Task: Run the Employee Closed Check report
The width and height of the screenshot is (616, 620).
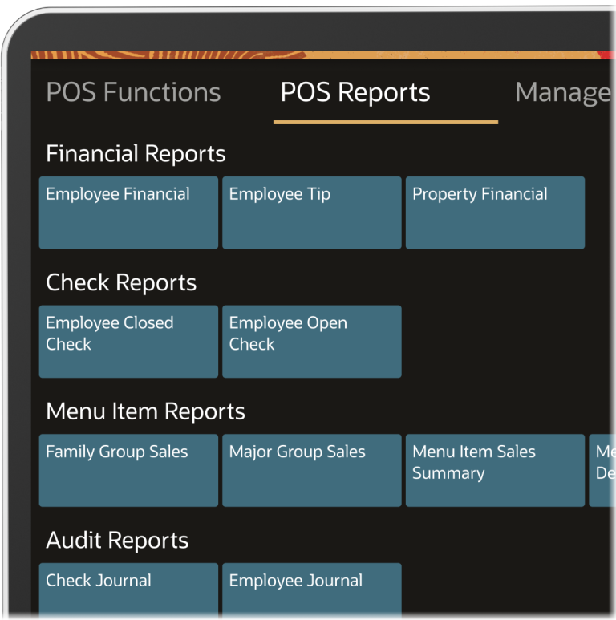Action: [x=128, y=341]
